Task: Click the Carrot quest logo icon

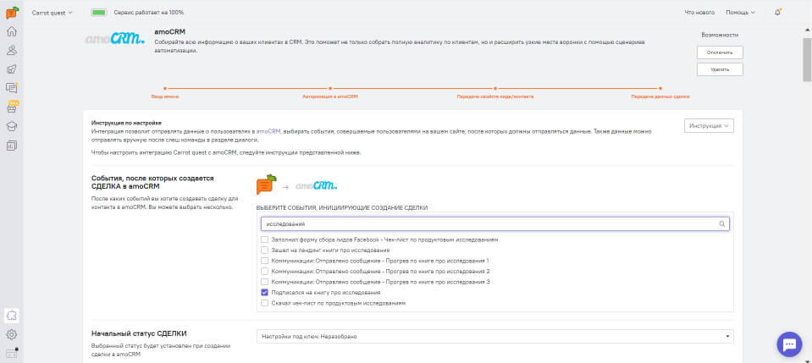Action: coord(12,12)
